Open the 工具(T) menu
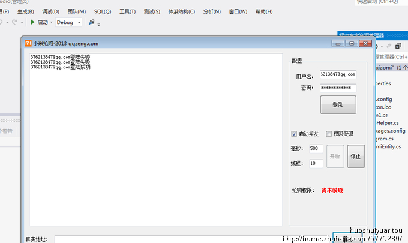The image size is (408, 243). 127,11
